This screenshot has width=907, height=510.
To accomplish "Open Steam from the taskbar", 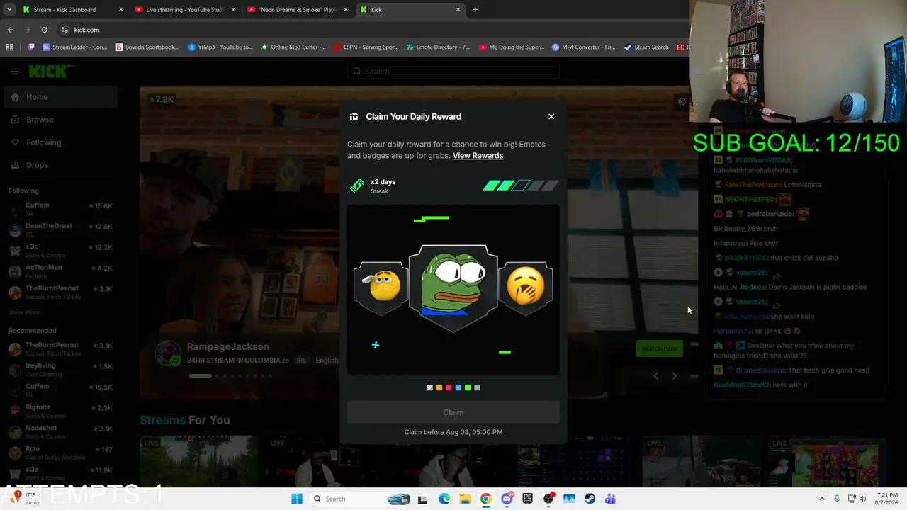I will 590,499.
